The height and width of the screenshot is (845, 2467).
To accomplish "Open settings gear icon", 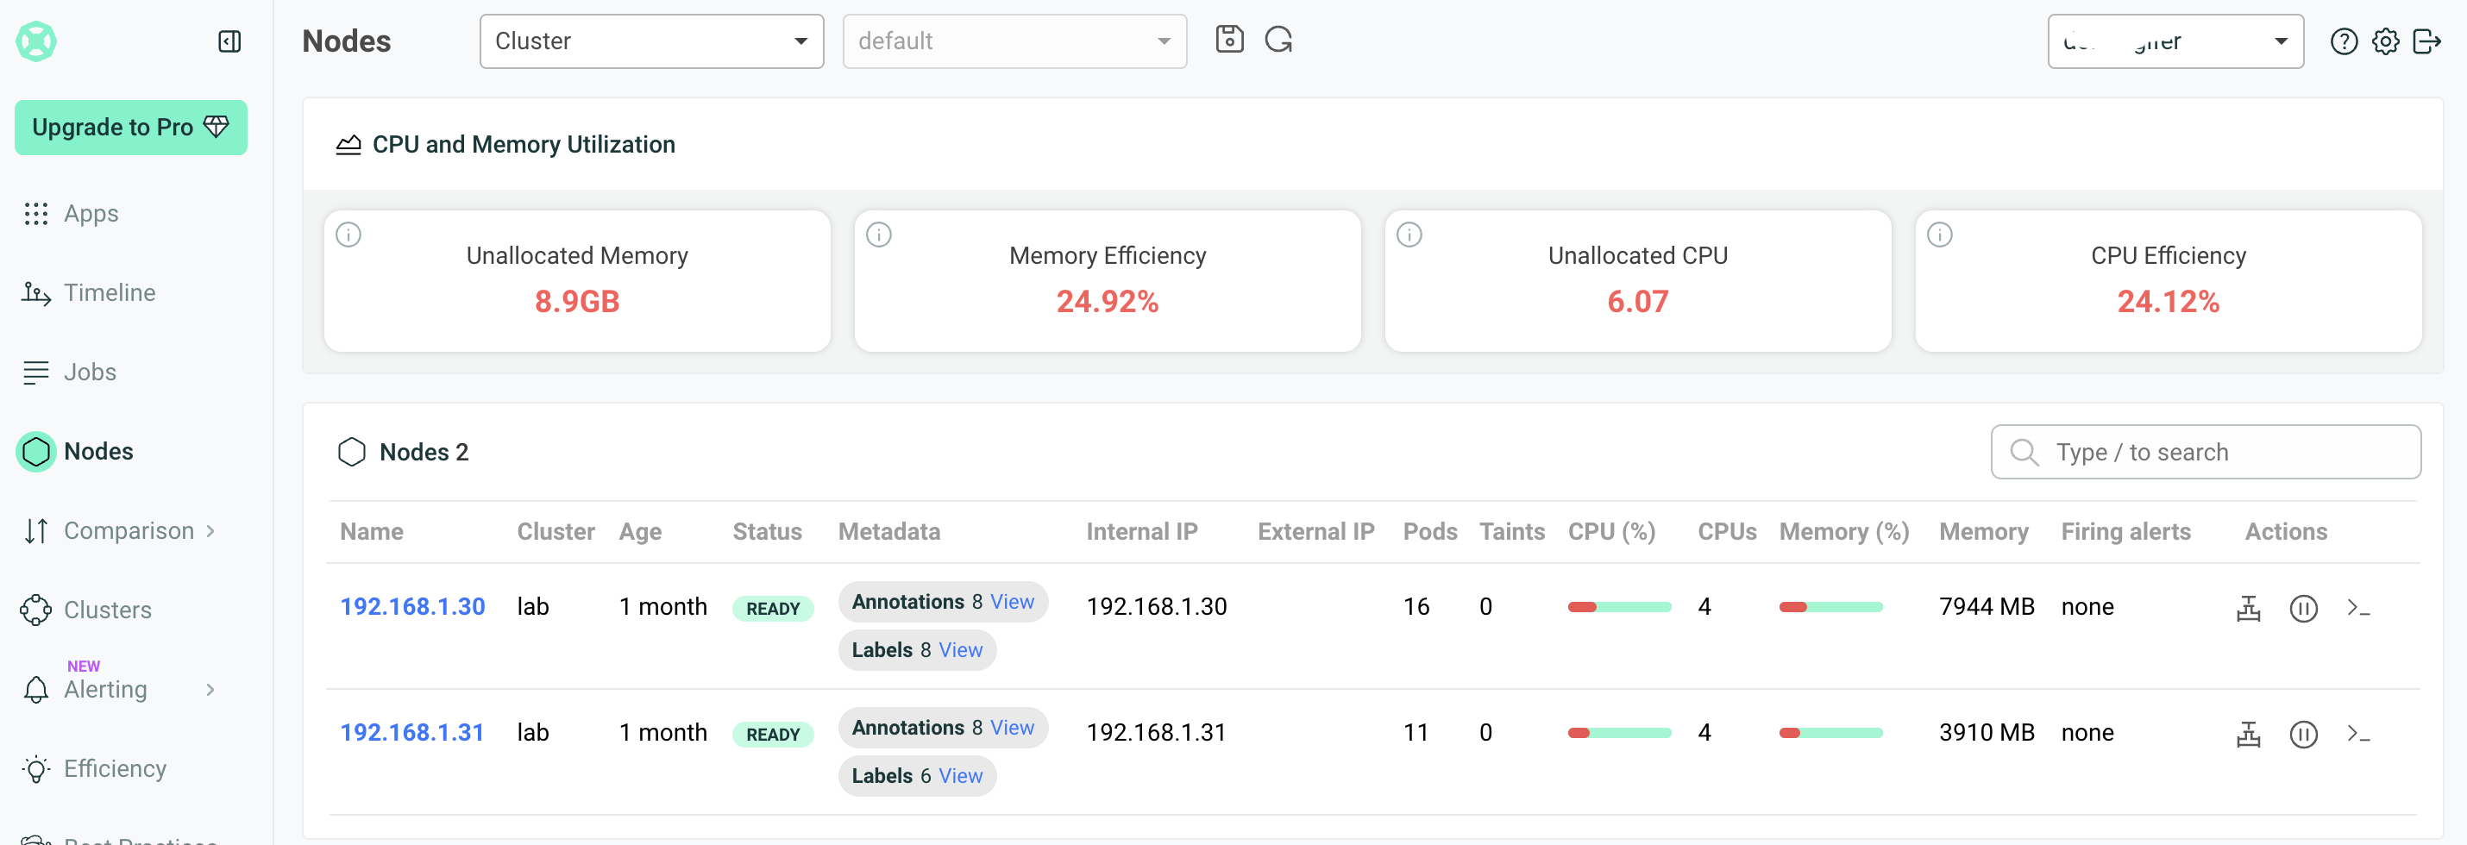I will (2386, 41).
